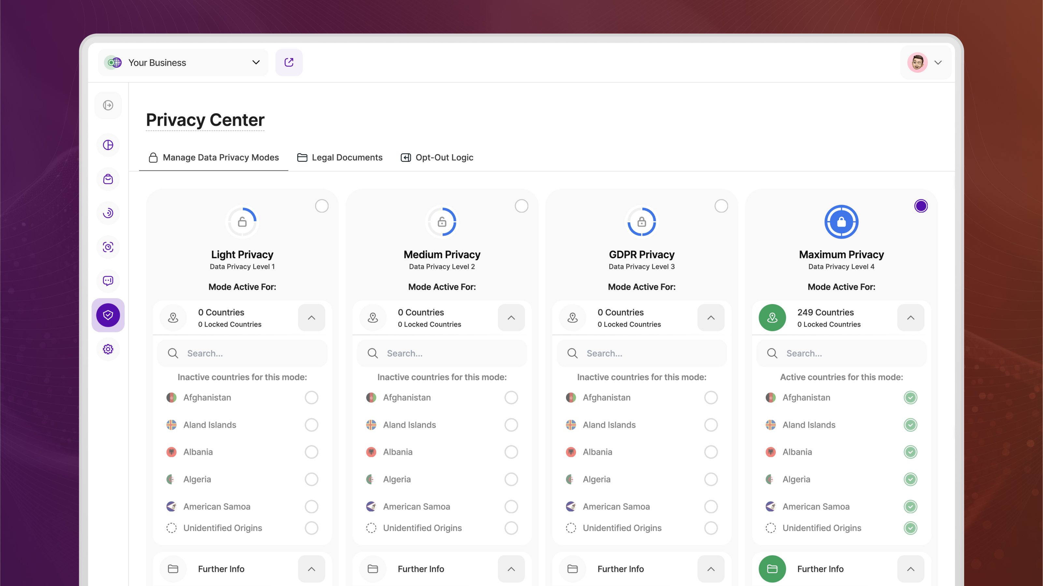Enable Algeria in GDPR Privacy

[711, 479]
